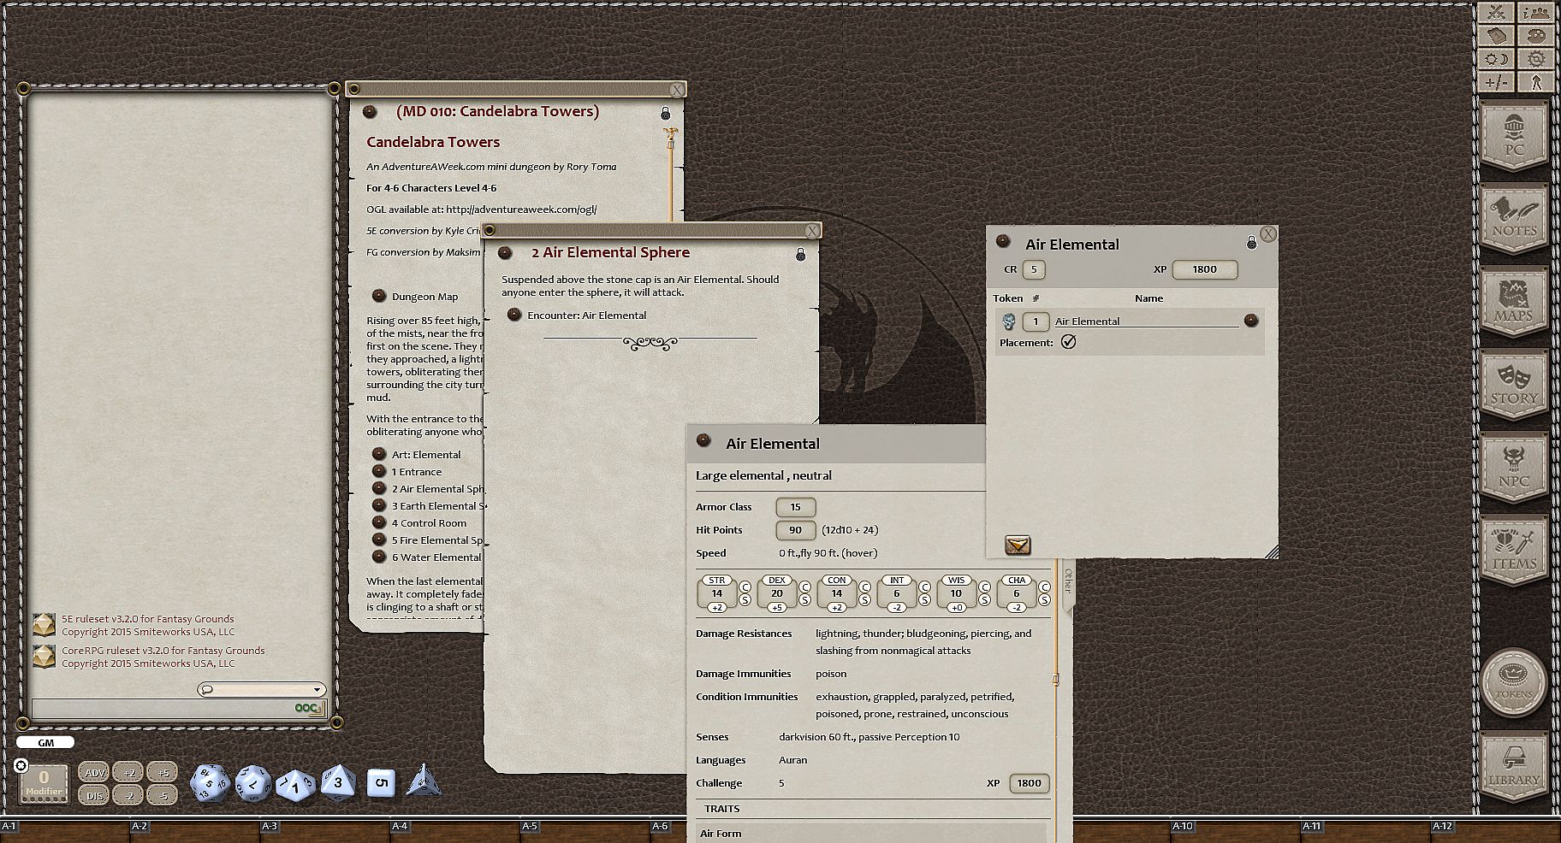
Task: Open the Maps sidebar tab
Action: point(1514,303)
